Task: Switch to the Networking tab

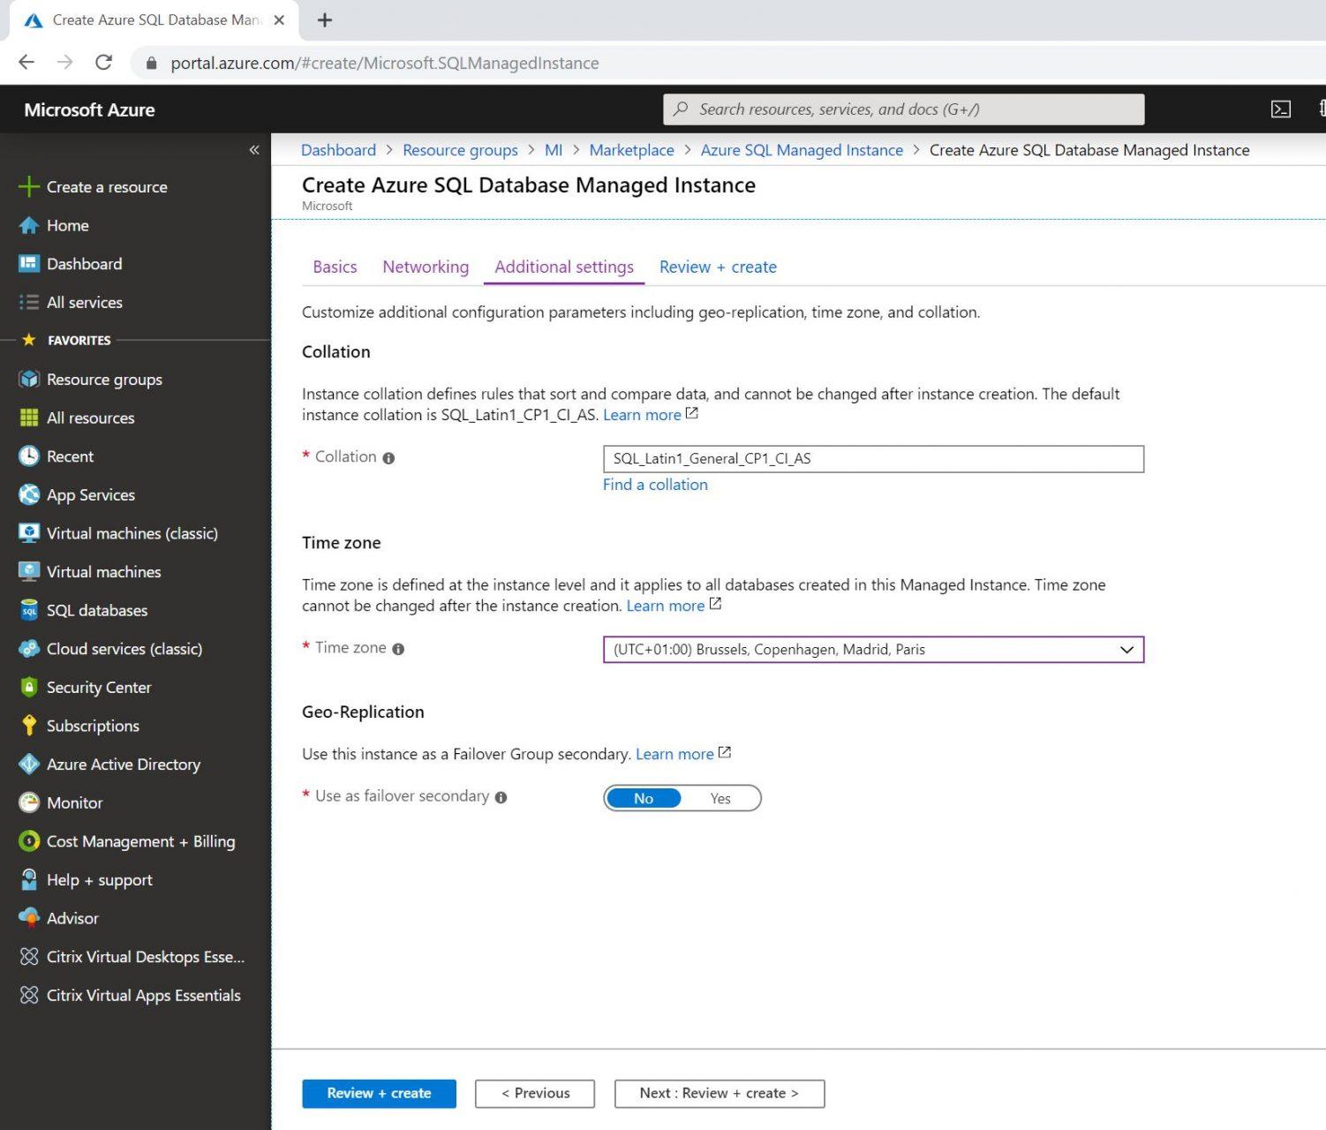Action: click(x=426, y=267)
